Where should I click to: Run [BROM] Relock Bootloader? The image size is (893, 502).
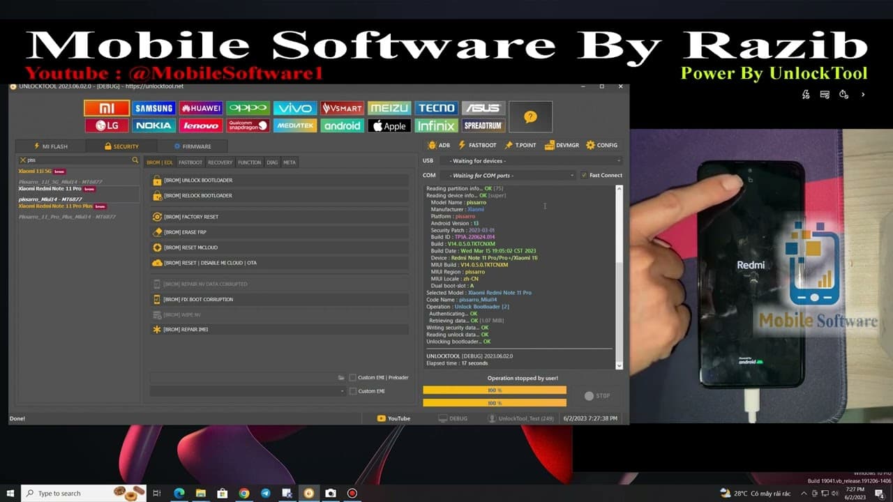coord(279,196)
